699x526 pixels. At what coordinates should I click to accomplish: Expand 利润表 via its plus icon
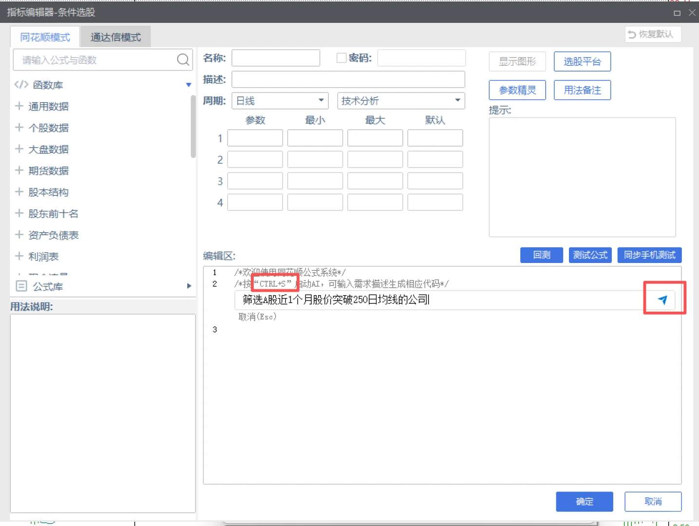[19, 256]
